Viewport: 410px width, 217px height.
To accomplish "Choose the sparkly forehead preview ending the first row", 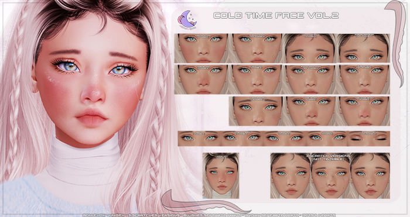I will 363,48.
